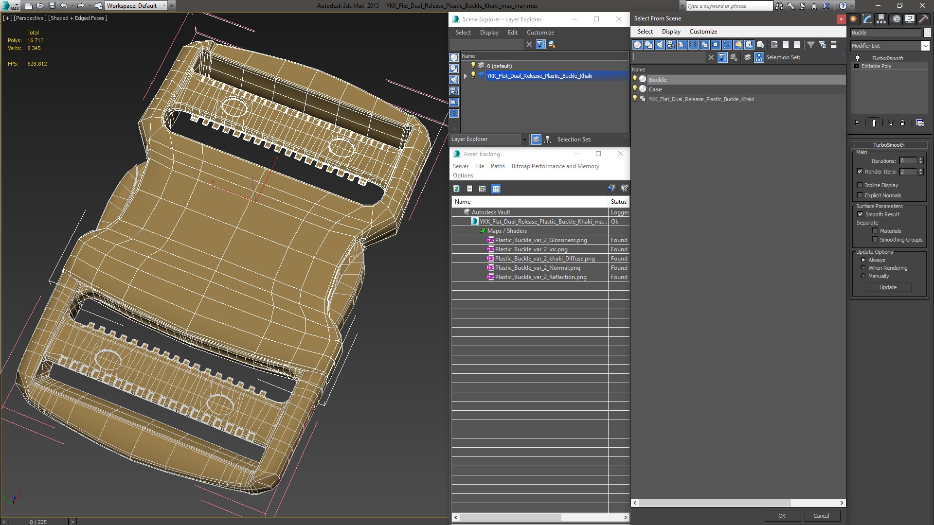Select the Always update option
The image size is (934, 525).
pos(863,260)
